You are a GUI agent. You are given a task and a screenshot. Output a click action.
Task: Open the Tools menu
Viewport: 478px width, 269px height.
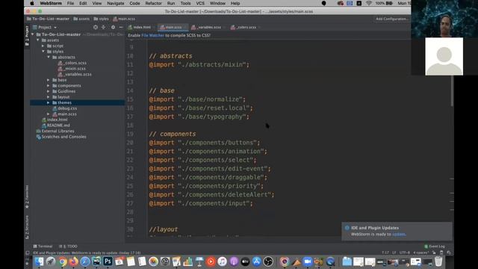point(185,3)
